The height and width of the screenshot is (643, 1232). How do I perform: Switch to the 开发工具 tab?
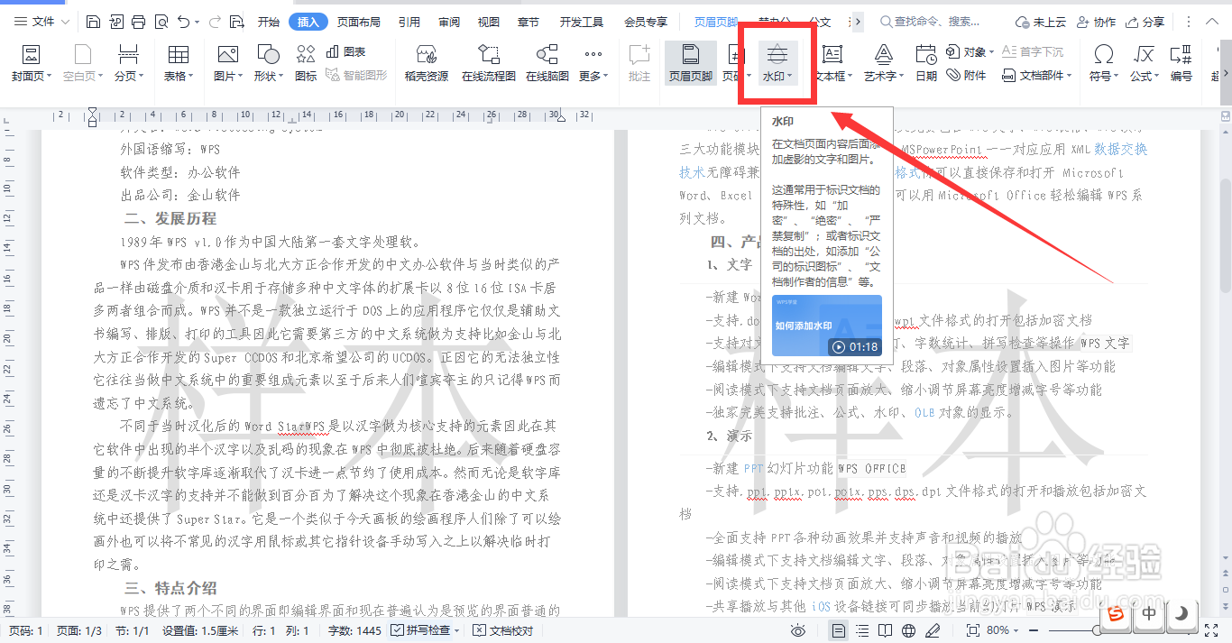(582, 22)
